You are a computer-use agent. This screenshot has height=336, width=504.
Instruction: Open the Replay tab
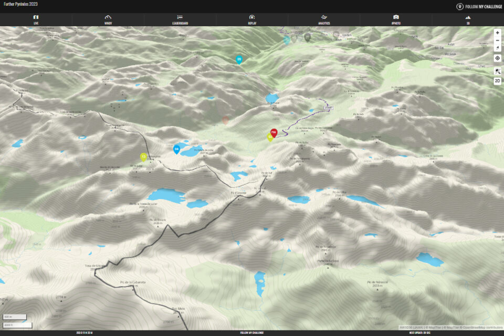click(x=252, y=19)
